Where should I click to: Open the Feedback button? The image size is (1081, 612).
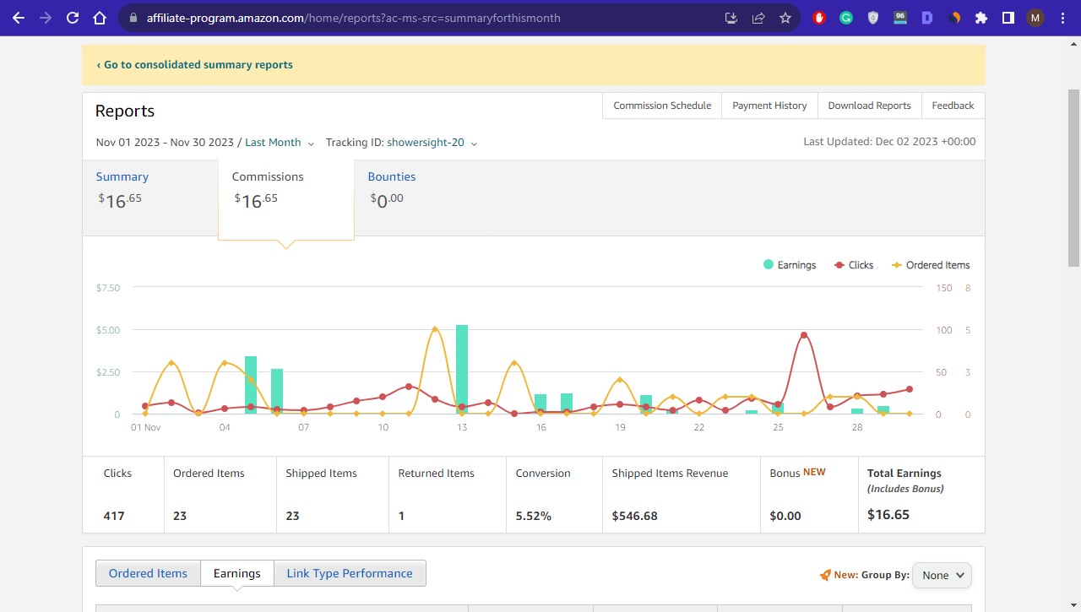(953, 106)
